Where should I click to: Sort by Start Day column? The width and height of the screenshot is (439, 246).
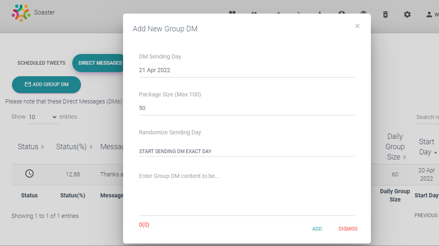[435, 152]
